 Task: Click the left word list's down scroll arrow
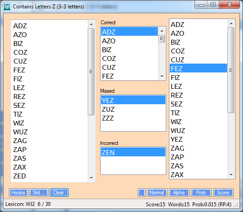pyautogui.click(x=91, y=178)
